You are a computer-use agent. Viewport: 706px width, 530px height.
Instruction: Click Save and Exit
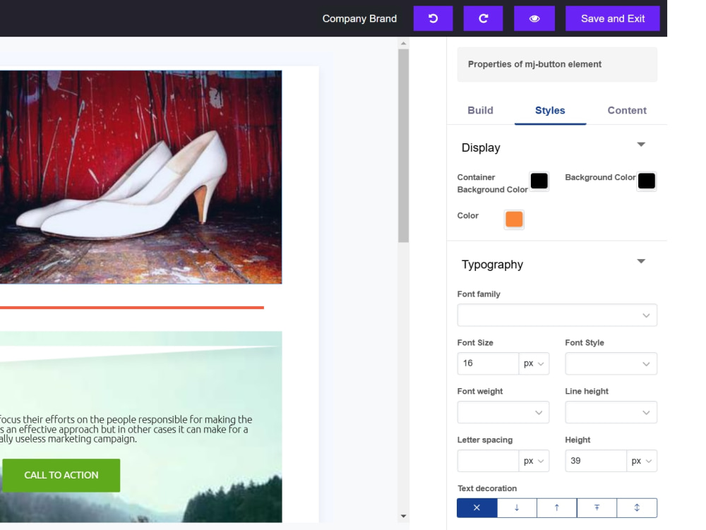612,18
